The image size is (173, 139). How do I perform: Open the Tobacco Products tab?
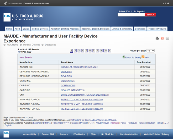coord(157,29)
